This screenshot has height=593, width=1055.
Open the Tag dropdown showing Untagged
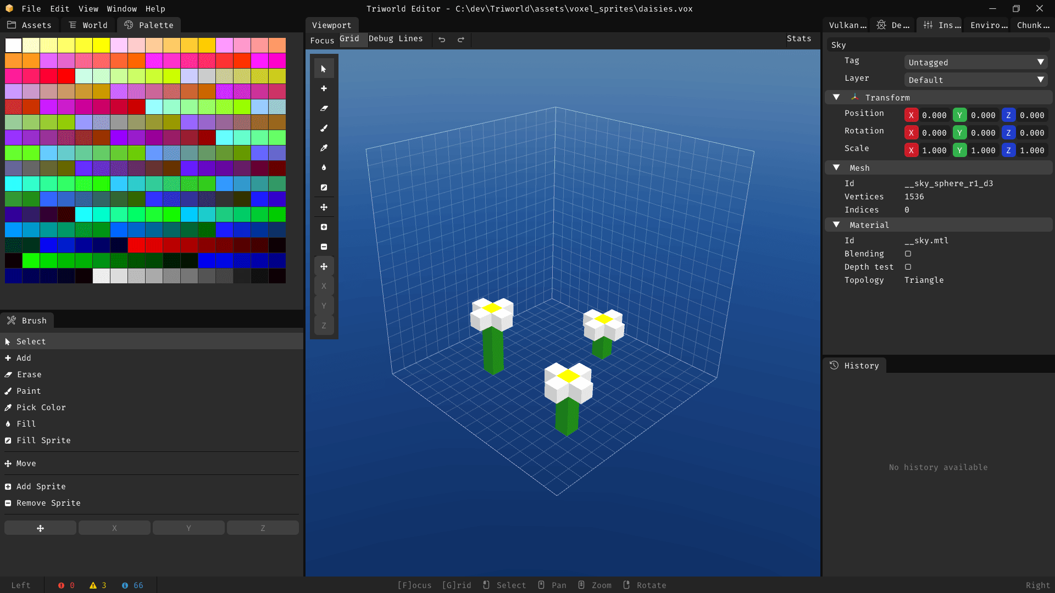(x=975, y=63)
